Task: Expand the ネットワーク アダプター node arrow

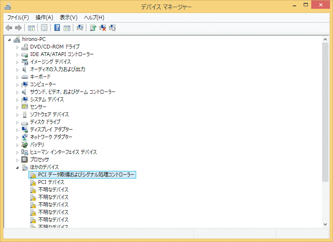Action: click(x=18, y=138)
